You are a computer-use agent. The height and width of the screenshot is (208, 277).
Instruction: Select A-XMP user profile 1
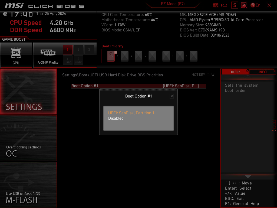click(67, 60)
